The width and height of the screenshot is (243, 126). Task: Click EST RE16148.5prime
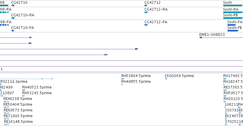[6, 125]
